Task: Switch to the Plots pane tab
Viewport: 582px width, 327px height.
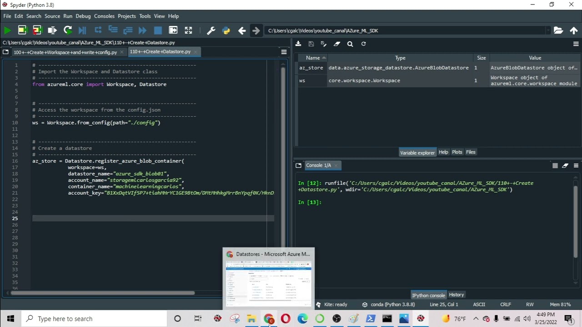Action: (457, 152)
